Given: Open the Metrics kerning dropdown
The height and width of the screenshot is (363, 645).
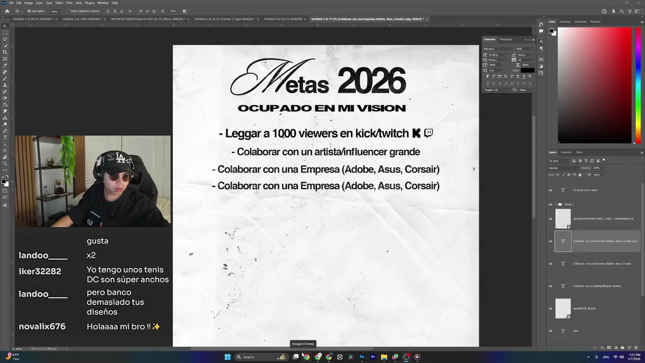Looking at the screenshot, I should pos(505,60).
